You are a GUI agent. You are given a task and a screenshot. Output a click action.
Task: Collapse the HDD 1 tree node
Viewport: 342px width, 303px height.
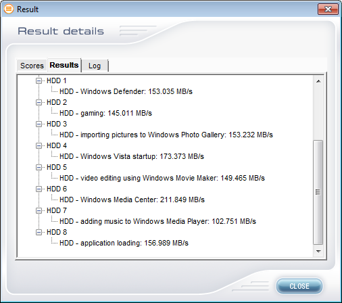coord(39,80)
